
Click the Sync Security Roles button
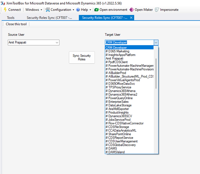point(81,58)
